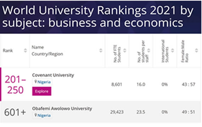Sort by students per staff arrows
The height and width of the screenshot is (127, 202).
coord(149,50)
